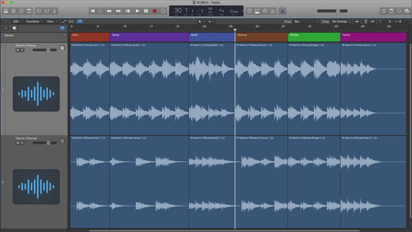Viewport: 412px width, 232px height.
Task: Open the Loop Browser
Action: coord(399,11)
